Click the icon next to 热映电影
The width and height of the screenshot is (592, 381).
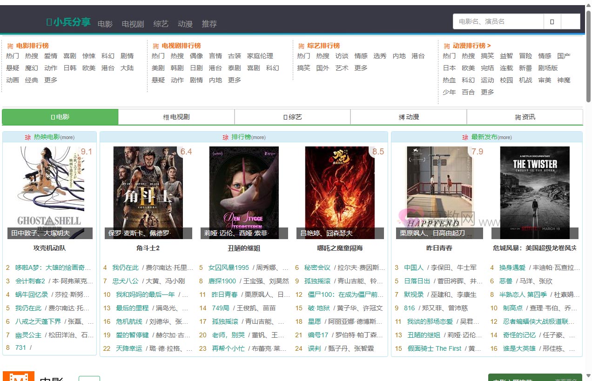coord(28,137)
